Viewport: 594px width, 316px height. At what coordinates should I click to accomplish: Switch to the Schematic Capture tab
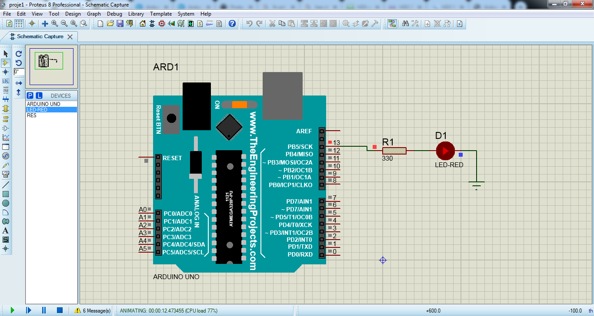[x=40, y=36]
